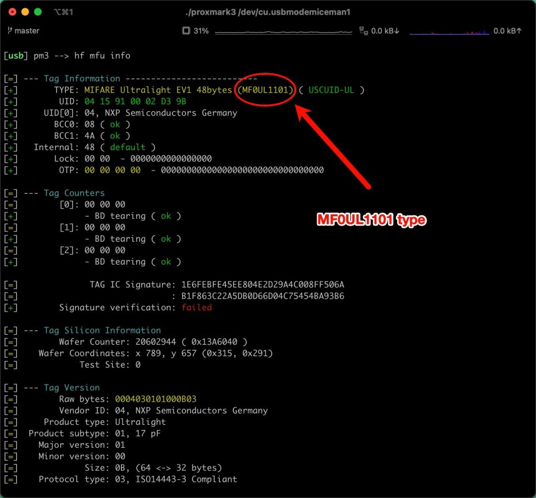Click the UID[0] NXP Semiconductors Germany line

coord(140,112)
